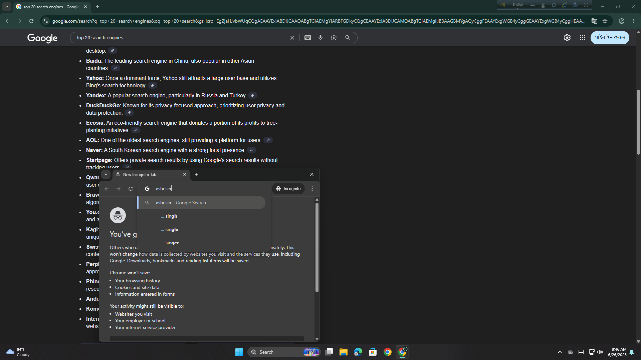Image resolution: width=641 pixels, height=360 pixels.
Task: Close the New Incognito Tab
Action: coord(185,174)
